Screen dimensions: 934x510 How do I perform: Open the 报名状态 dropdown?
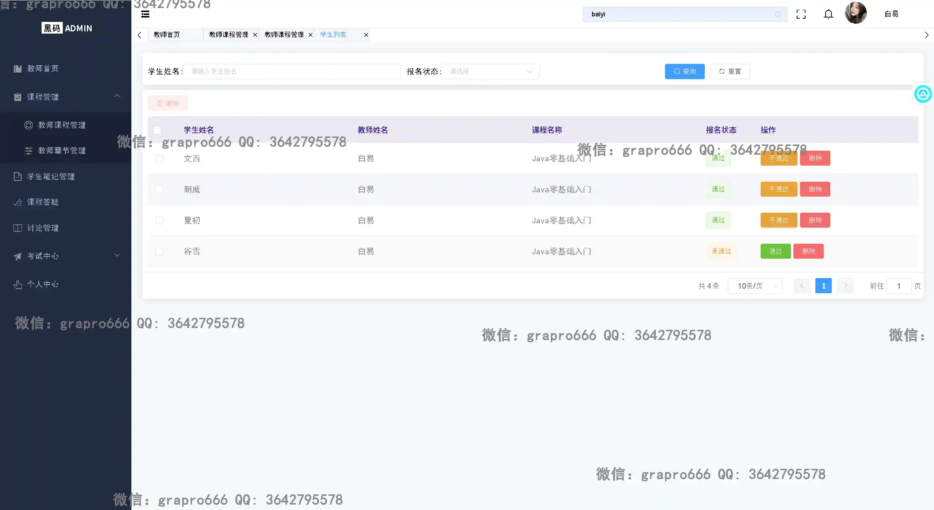[x=489, y=72]
